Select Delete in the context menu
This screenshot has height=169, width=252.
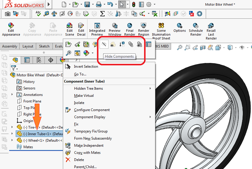pos(109,160)
